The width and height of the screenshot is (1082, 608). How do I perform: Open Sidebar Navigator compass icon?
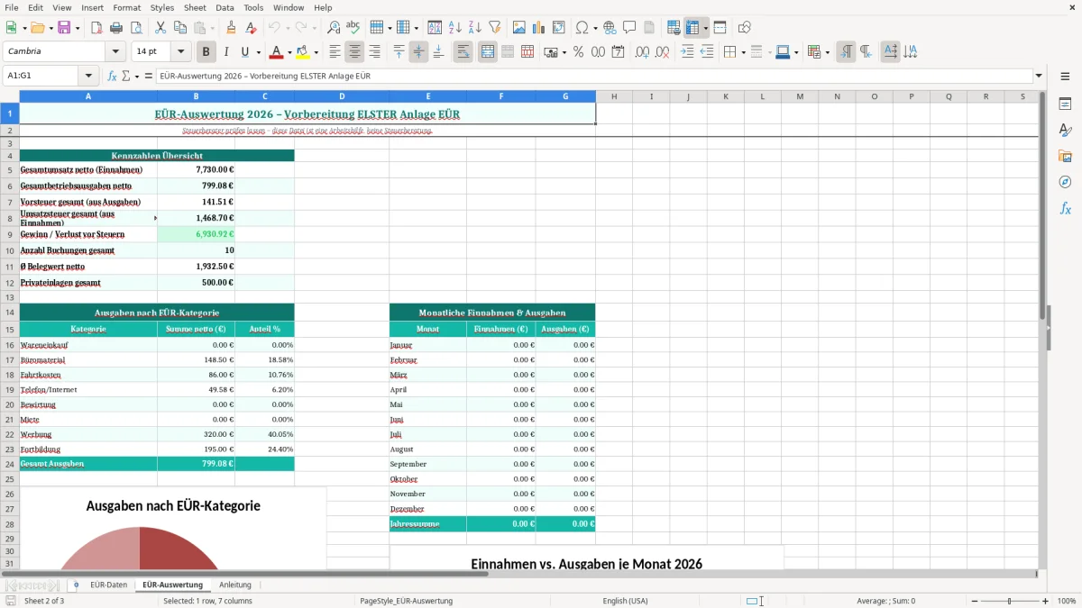pos(1065,183)
